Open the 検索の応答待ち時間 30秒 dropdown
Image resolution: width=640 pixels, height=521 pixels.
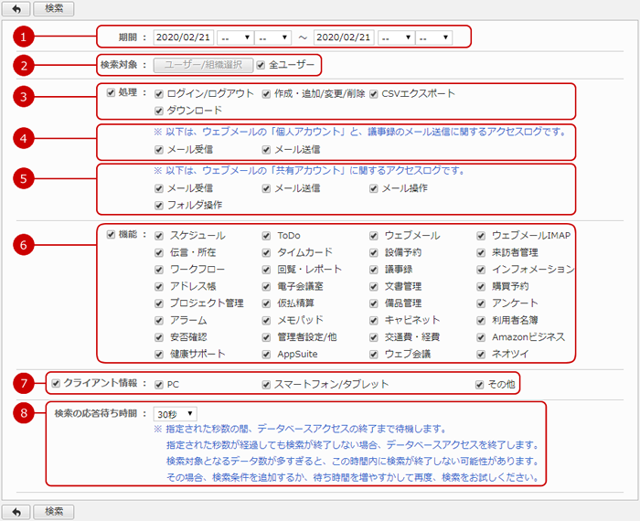(x=175, y=414)
